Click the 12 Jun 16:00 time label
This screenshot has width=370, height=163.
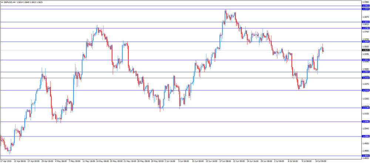(x=211, y=162)
